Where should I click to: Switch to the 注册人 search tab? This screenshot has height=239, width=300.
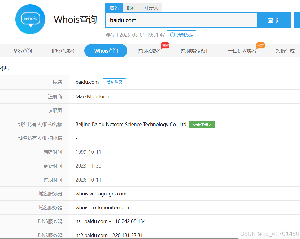(x=151, y=8)
